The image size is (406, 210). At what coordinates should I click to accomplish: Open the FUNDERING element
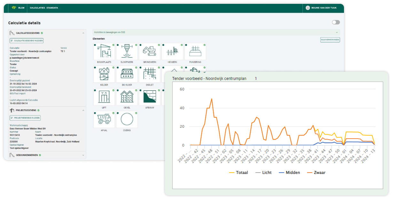tap(195, 51)
